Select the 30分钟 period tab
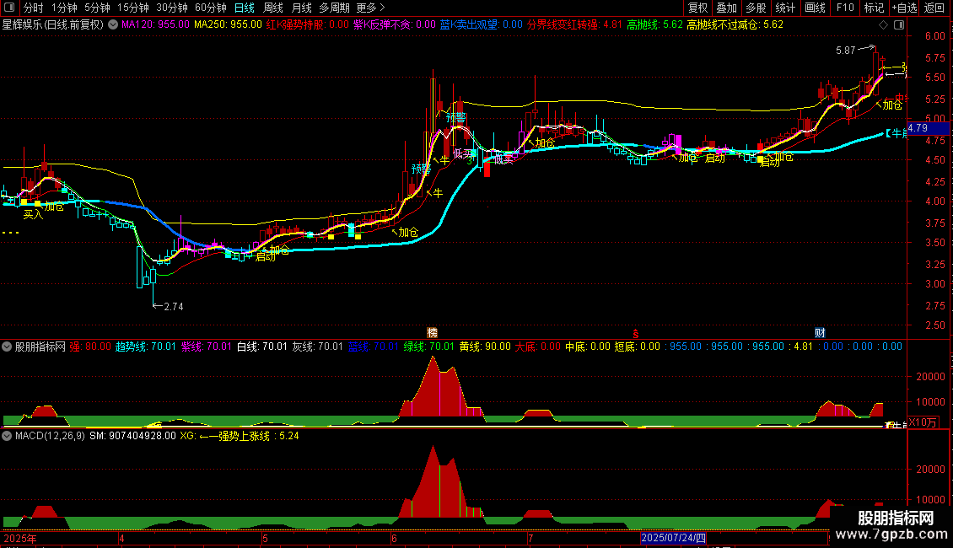Image resolution: width=953 pixels, height=548 pixels. pyautogui.click(x=172, y=8)
